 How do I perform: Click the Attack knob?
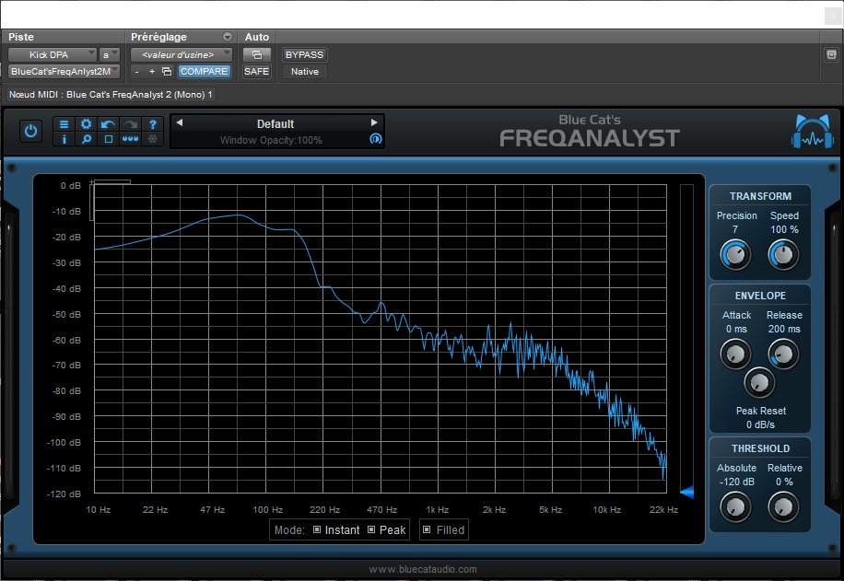(x=735, y=354)
